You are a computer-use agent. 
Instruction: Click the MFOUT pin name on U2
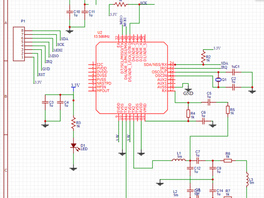point(103,91)
